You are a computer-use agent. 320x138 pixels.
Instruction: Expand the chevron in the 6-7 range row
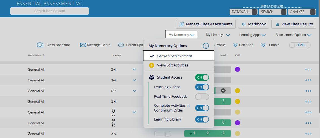(134, 91)
